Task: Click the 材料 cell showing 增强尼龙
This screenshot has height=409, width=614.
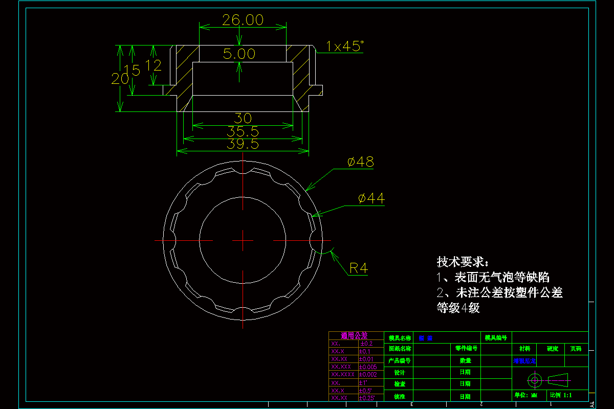Action: (524, 361)
